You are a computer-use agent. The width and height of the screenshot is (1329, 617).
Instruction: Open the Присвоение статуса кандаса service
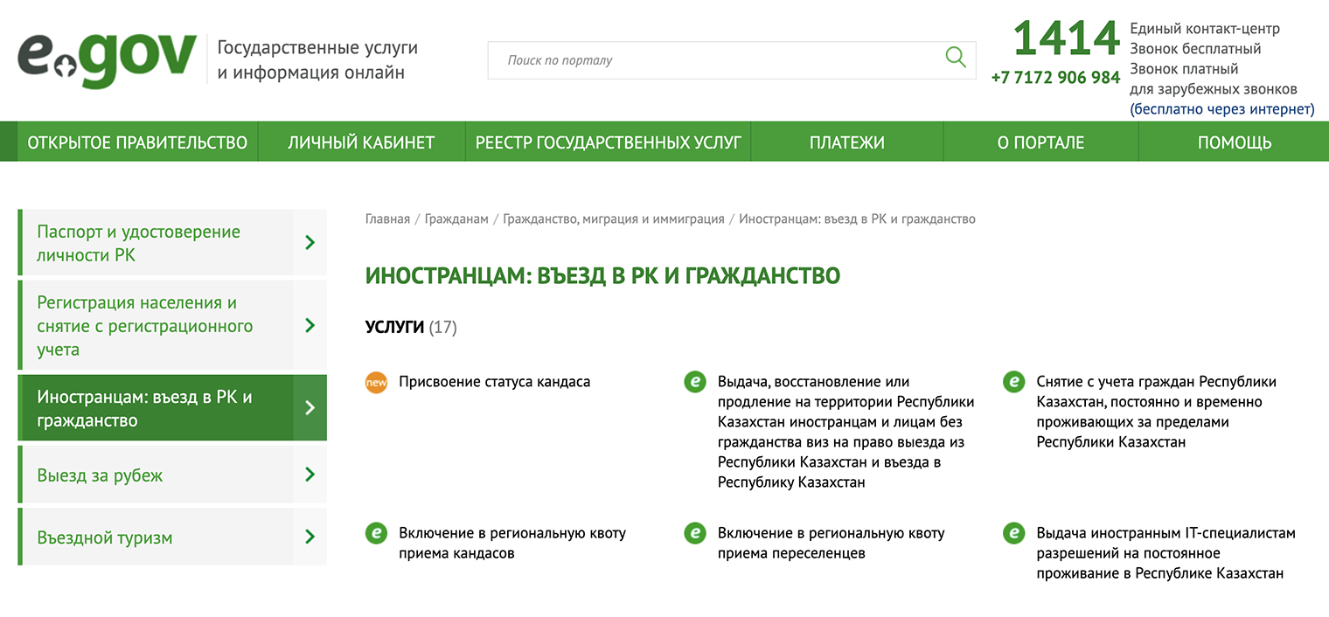coord(495,382)
